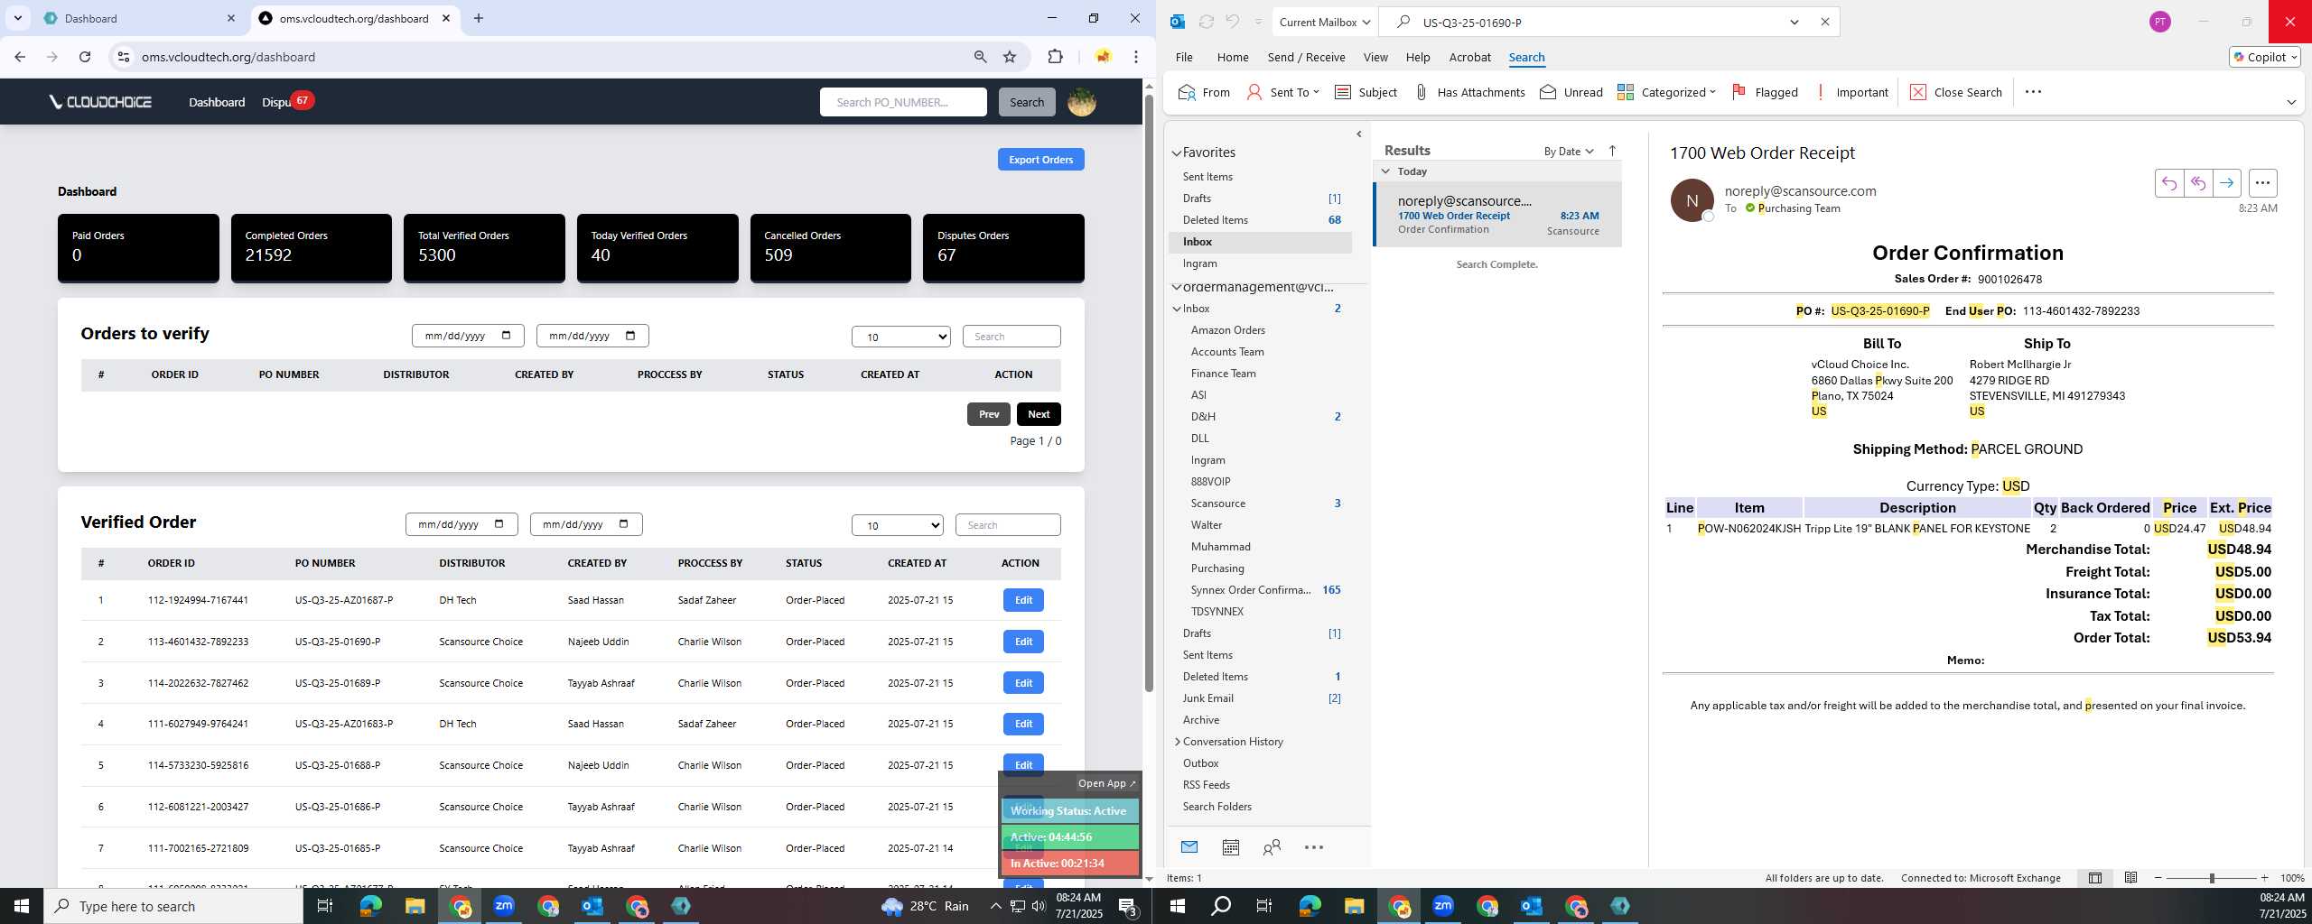
Task: Click the CloudChoice logo
Action: [100, 102]
